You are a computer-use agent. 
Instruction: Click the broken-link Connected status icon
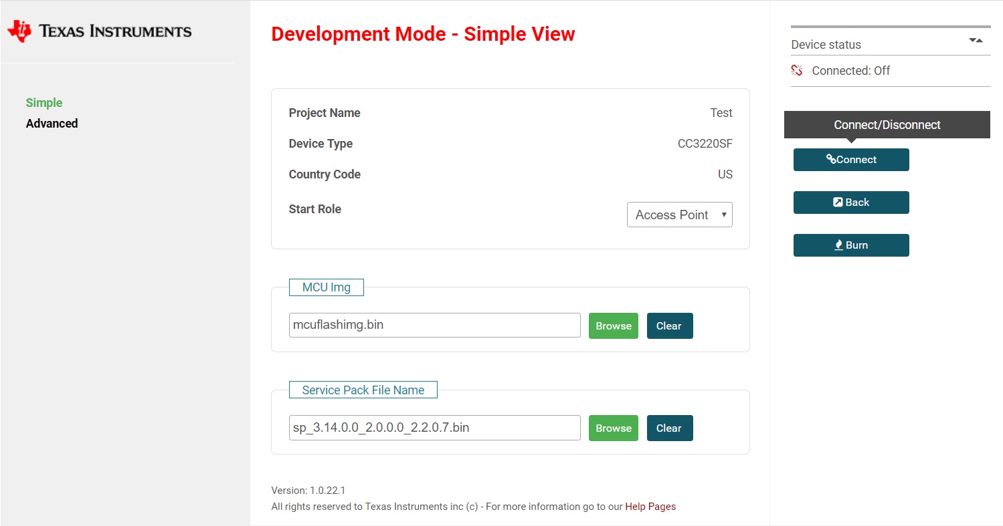pyautogui.click(x=796, y=70)
